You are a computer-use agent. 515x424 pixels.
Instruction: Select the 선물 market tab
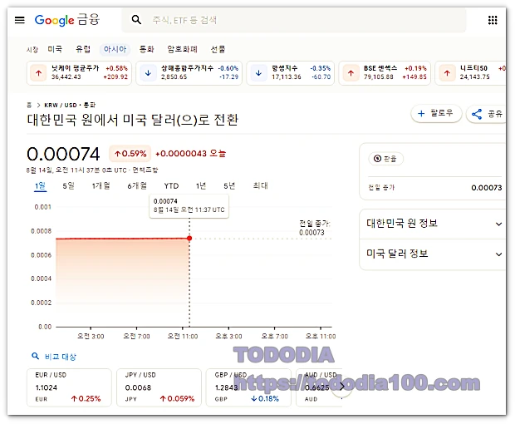pyautogui.click(x=218, y=49)
